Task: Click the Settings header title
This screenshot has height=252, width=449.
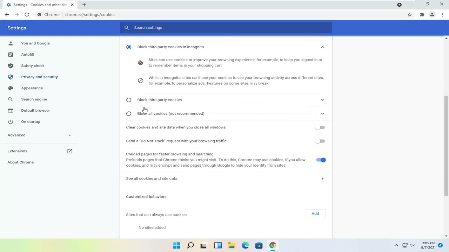Action: coord(17,28)
